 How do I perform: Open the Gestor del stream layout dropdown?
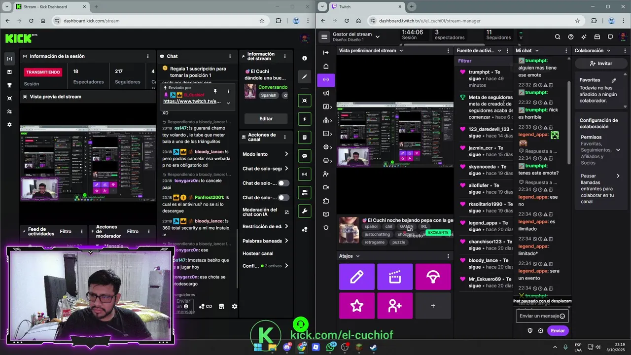click(x=378, y=36)
